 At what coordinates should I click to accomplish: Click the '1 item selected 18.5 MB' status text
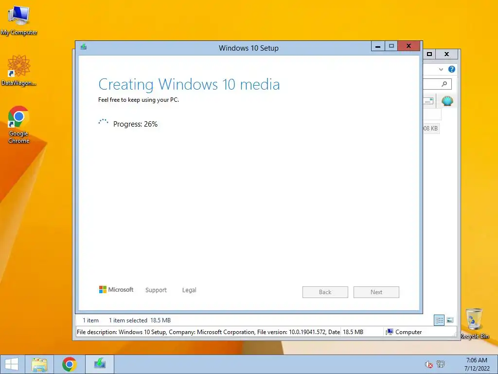(140, 320)
